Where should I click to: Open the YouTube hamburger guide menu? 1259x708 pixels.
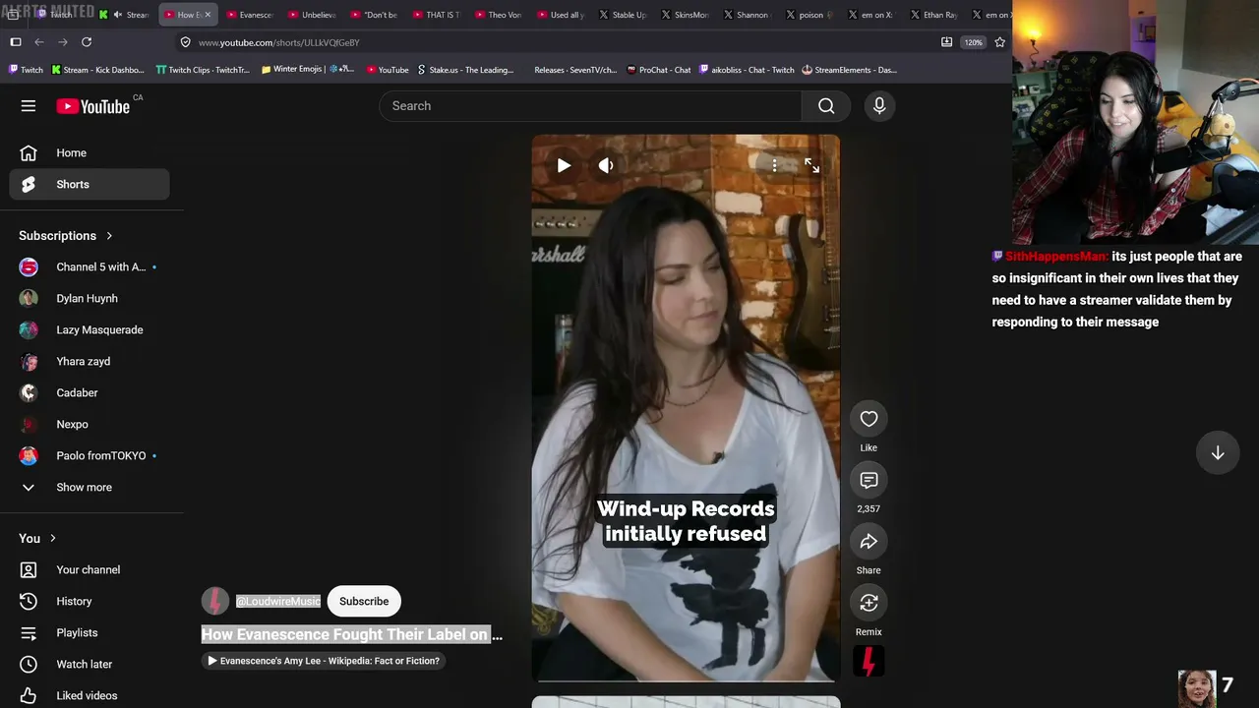29,106
